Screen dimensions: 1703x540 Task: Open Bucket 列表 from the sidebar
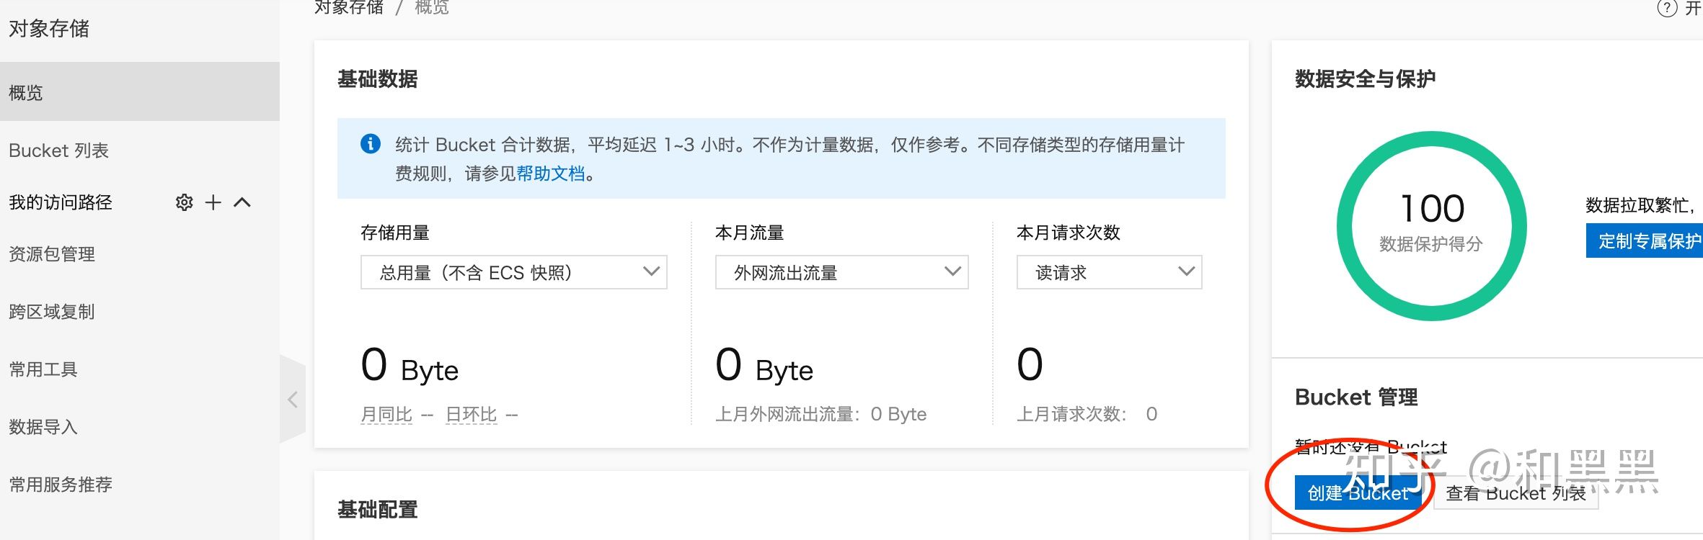coord(58,150)
